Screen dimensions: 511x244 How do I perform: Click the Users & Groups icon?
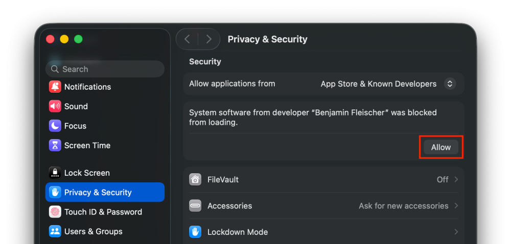click(x=55, y=231)
